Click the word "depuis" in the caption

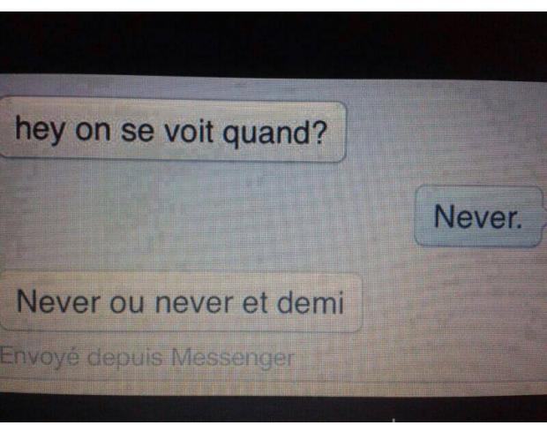pos(125,359)
